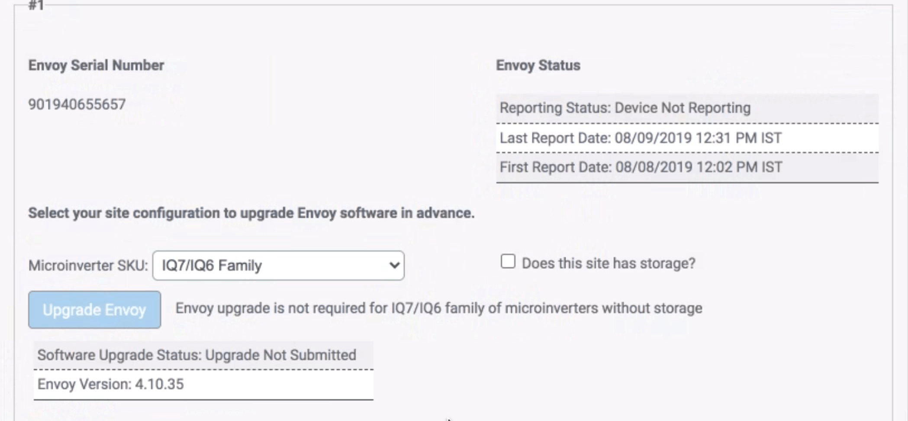This screenshot has height=421, width=908.
Task: Click the Envoy Version 4.10.35 row
Action: coord(203,384)
